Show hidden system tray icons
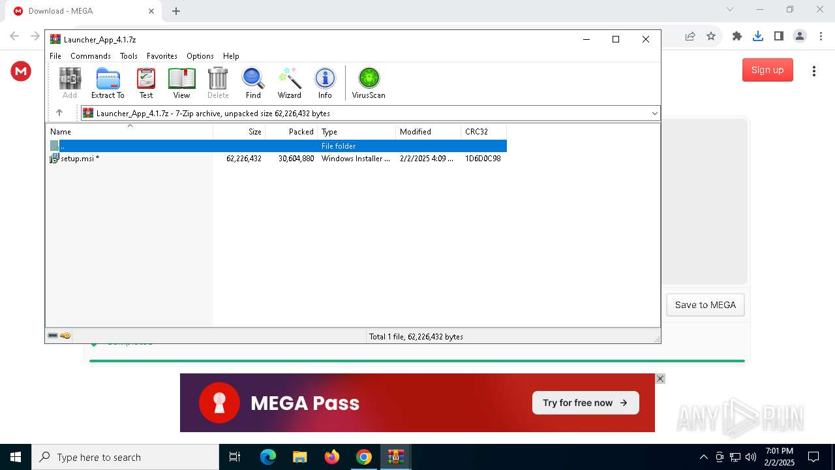This screenshot has height=470, width=835. [703, 457]
